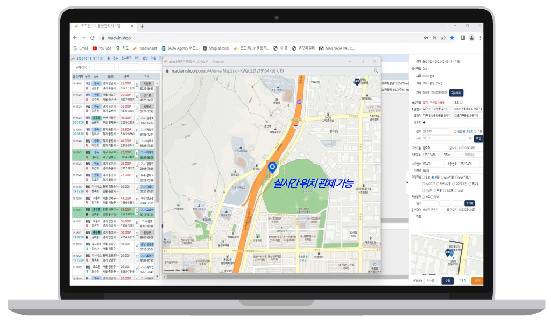Open the 오더 menu item
This screenshot has width=551, height=325.
pos(137,58)
